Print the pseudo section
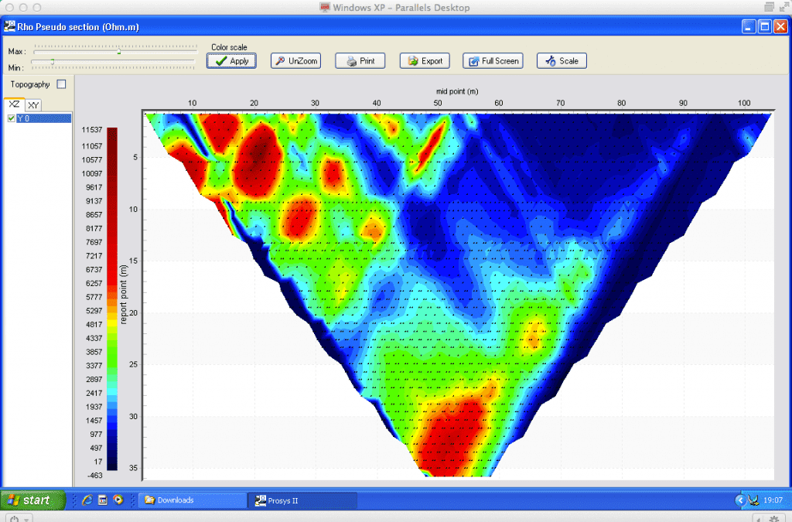 coord(360,61)
